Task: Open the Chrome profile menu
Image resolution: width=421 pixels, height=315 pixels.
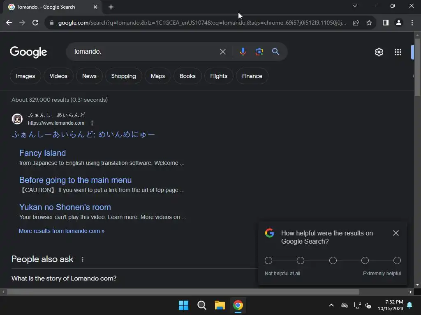Action: (399, 23)
